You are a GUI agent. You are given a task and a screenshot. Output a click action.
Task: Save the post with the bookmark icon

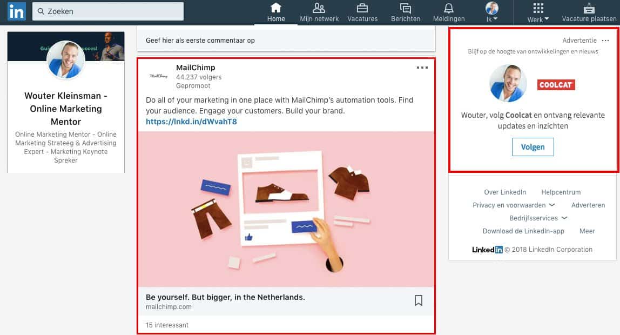tap(419, 300)
